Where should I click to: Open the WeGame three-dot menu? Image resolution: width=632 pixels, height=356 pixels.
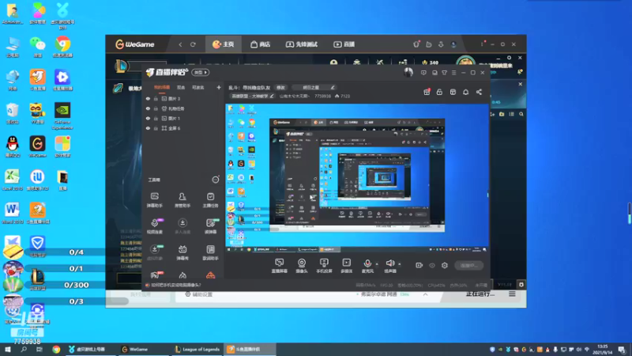coord(482,44)
